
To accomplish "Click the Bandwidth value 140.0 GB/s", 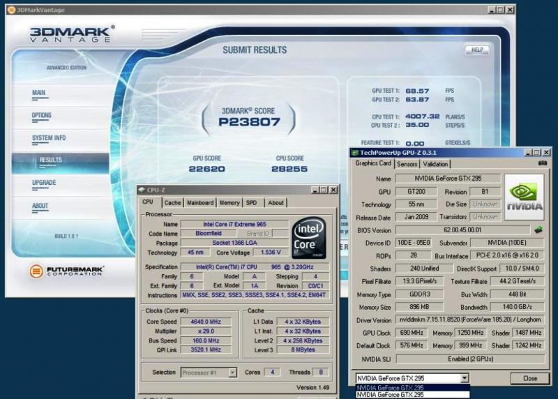I will (517, 307).
